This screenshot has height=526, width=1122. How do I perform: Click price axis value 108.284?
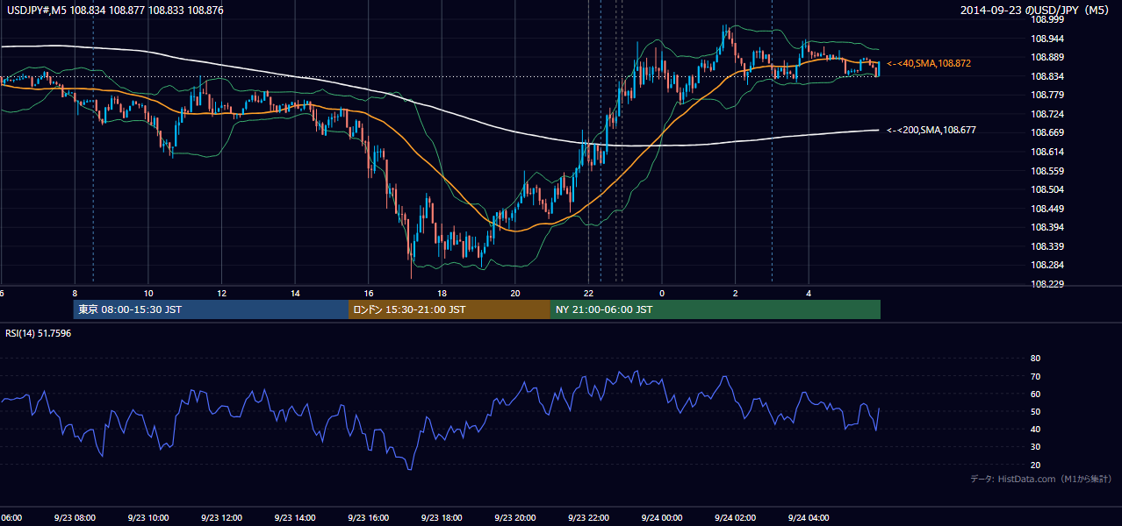pos(1047,265)
